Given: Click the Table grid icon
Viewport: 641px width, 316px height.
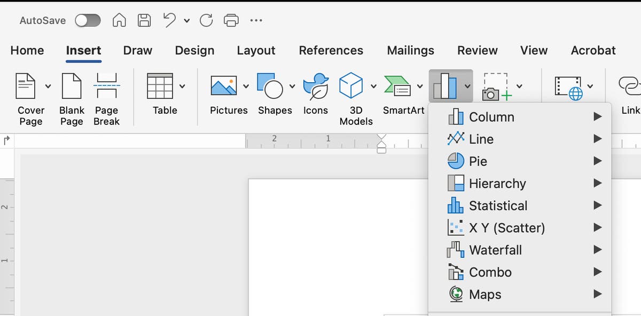Looking at the screenshot, I should click(x=160, y=86).
